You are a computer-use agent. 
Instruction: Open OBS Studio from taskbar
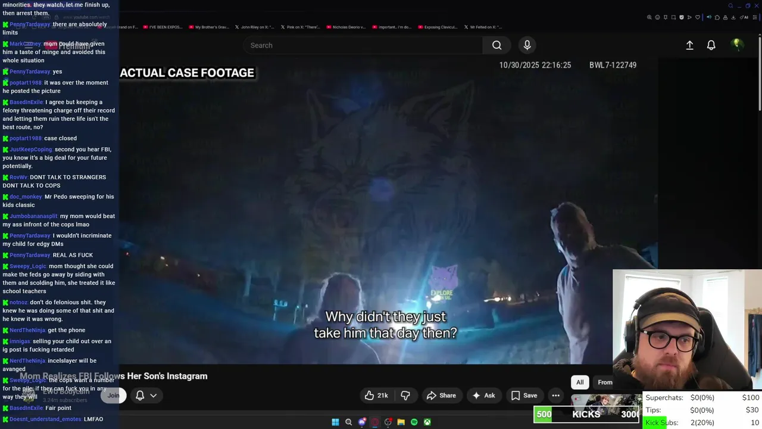[388, 422]
